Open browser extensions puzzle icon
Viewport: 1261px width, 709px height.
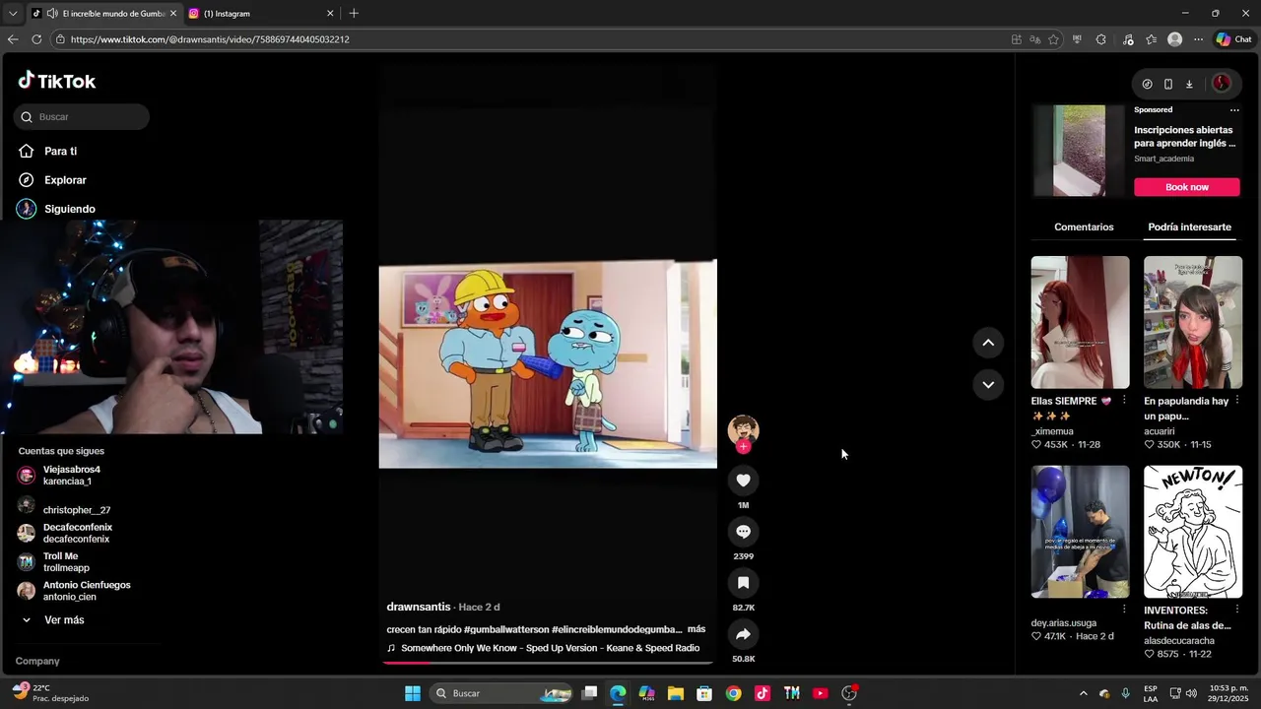coord(1101,39)
